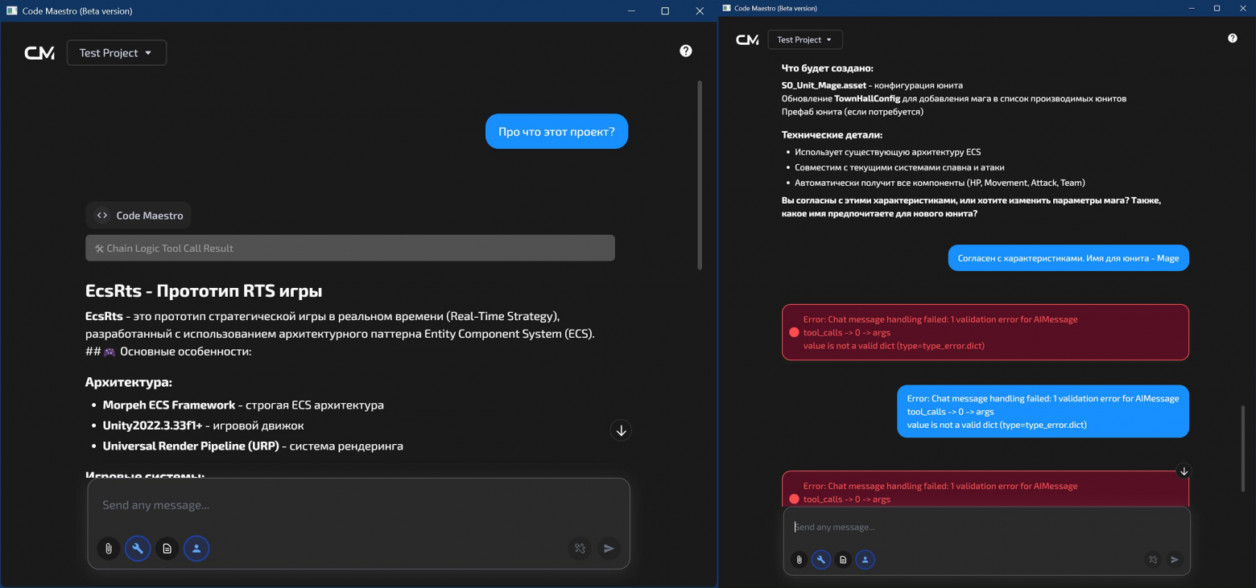Click the attach file paperclip in left window

pos(108,549)
